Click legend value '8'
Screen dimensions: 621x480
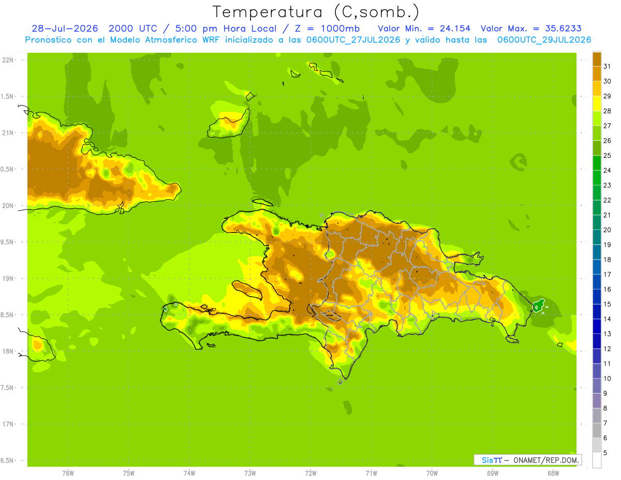605,409
